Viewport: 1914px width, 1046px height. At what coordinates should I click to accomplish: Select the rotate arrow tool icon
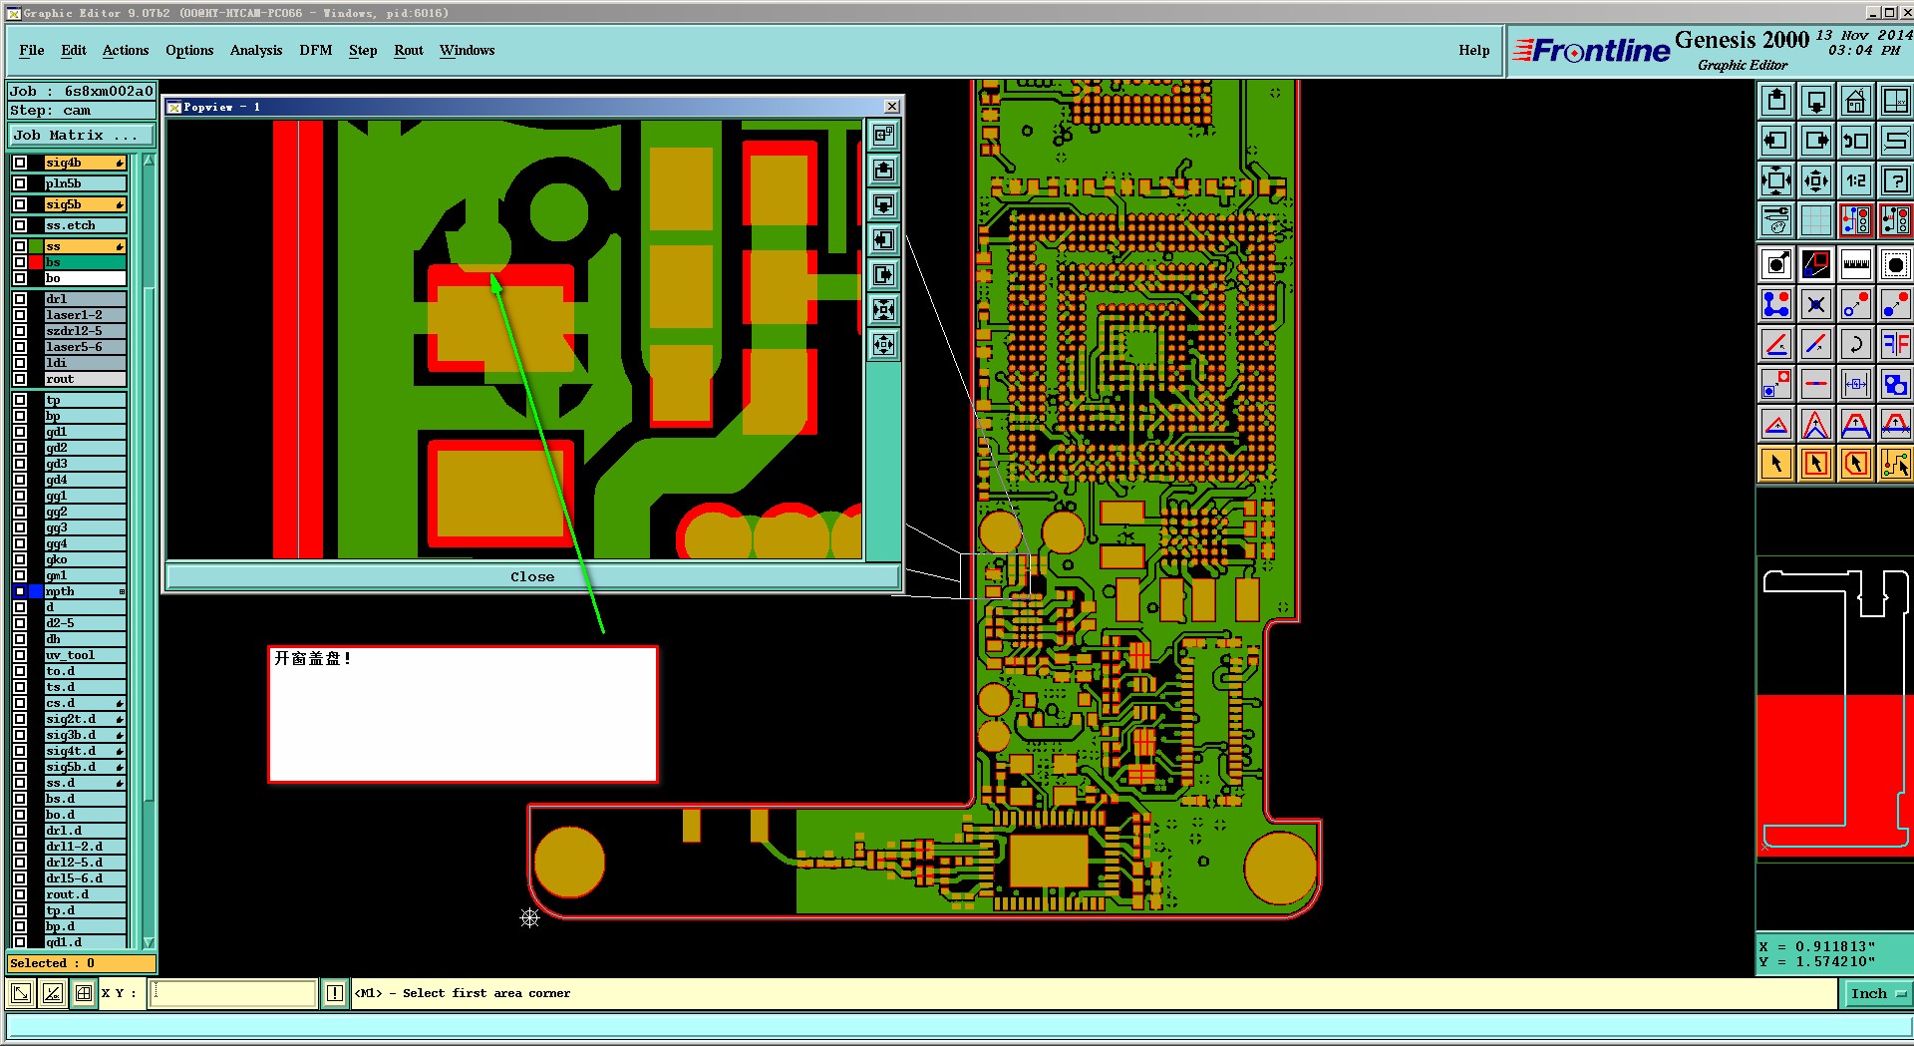pyautogui.click(x=1855, y=344)
